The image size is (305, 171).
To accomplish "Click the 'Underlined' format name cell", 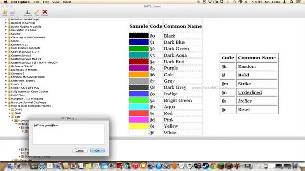I will pos(257,92).
